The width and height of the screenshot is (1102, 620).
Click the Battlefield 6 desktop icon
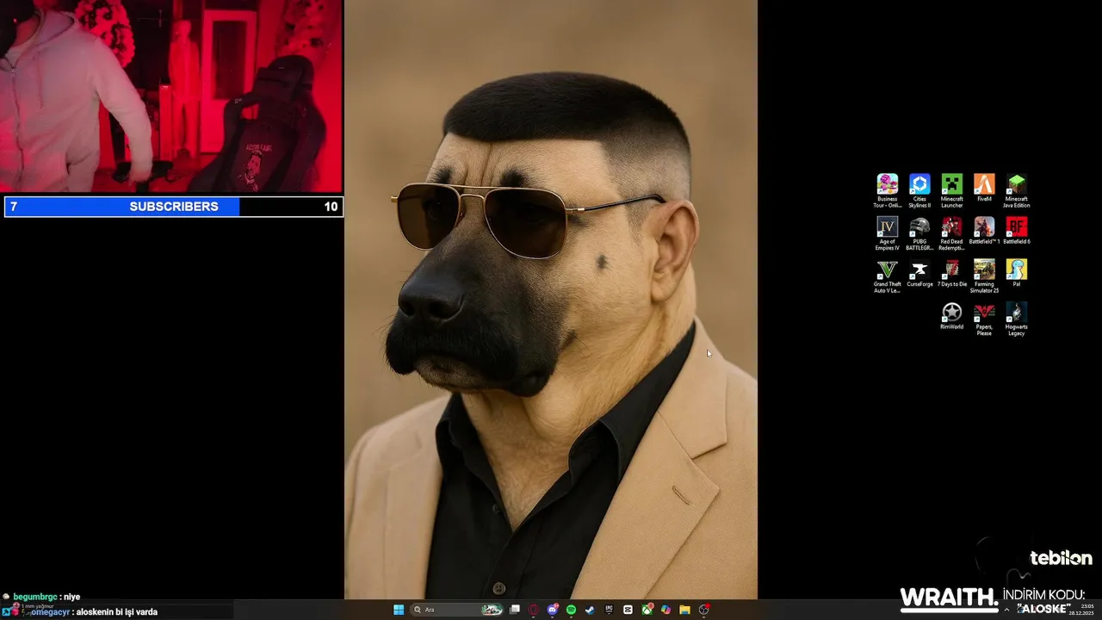[x=1016, y=231]
